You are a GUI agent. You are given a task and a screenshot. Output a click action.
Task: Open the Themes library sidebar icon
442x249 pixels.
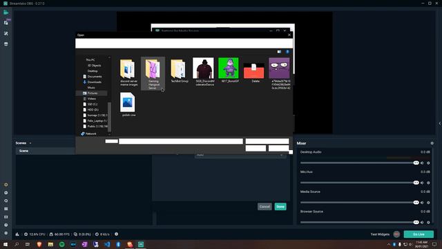click(x=6, y=23)
